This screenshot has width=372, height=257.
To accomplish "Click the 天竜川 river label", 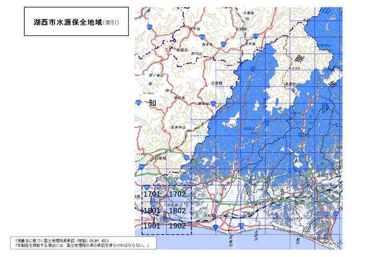I will [x=230, y=241].
